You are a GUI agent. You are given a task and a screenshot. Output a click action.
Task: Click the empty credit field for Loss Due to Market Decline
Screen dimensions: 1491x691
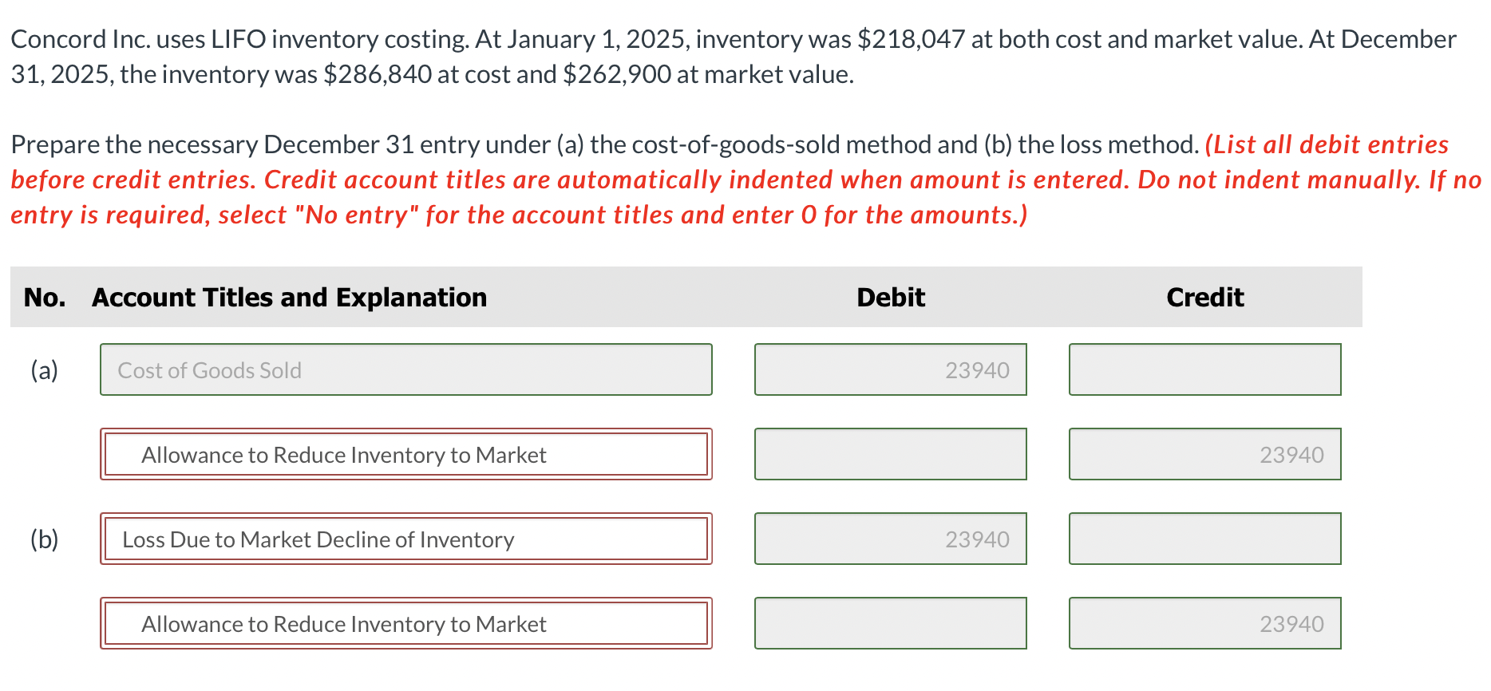[x=1204, y=539]
